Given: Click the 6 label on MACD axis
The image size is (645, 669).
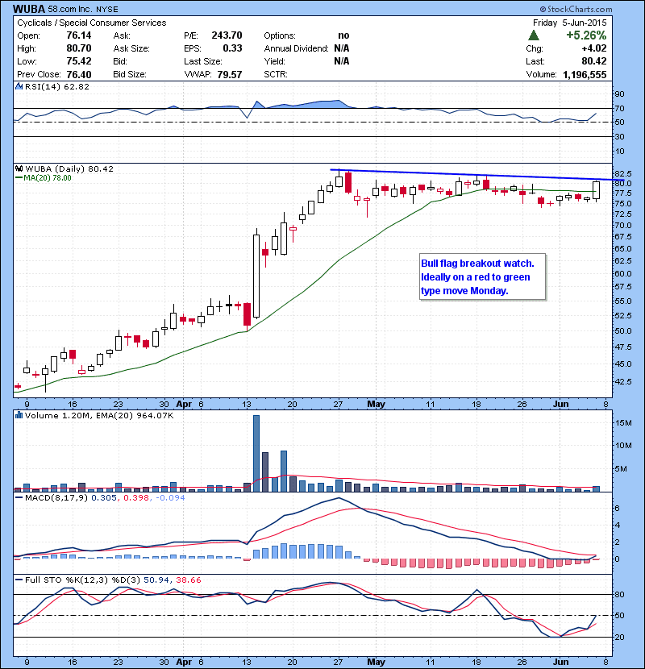Looking at the screenshot, I should pos(617,508).
